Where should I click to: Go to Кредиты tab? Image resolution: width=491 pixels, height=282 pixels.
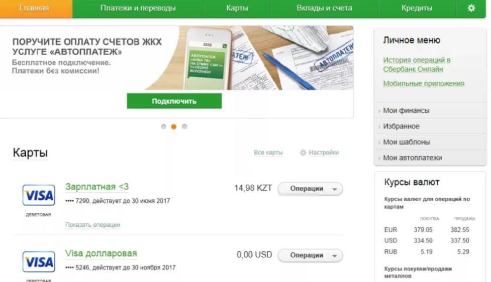coord(417,8)
